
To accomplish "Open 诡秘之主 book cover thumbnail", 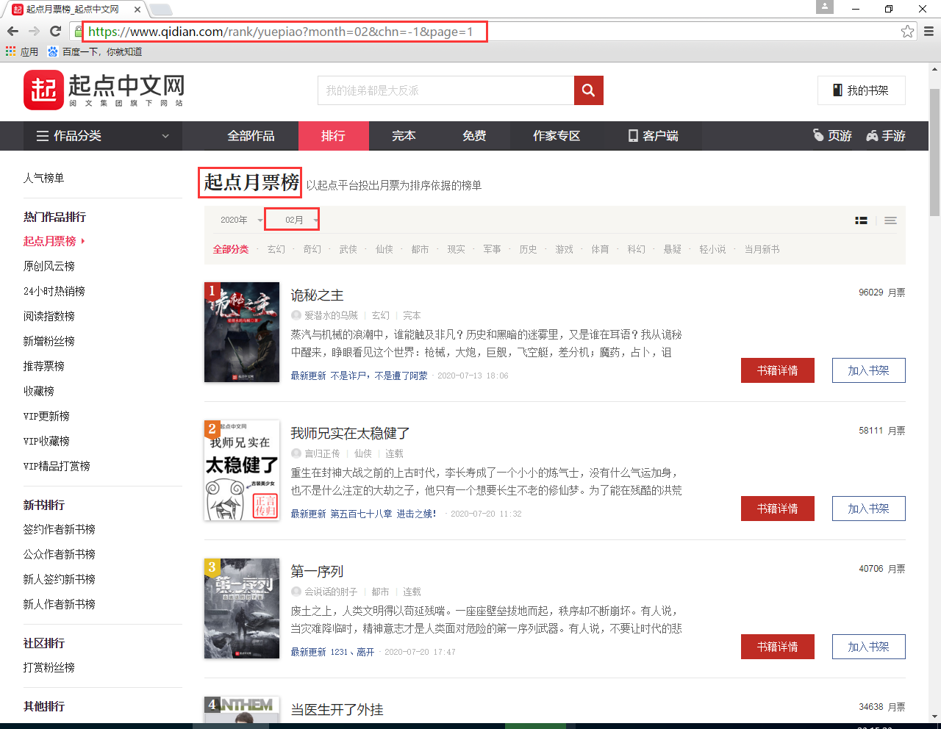I will tap(242, 332).
